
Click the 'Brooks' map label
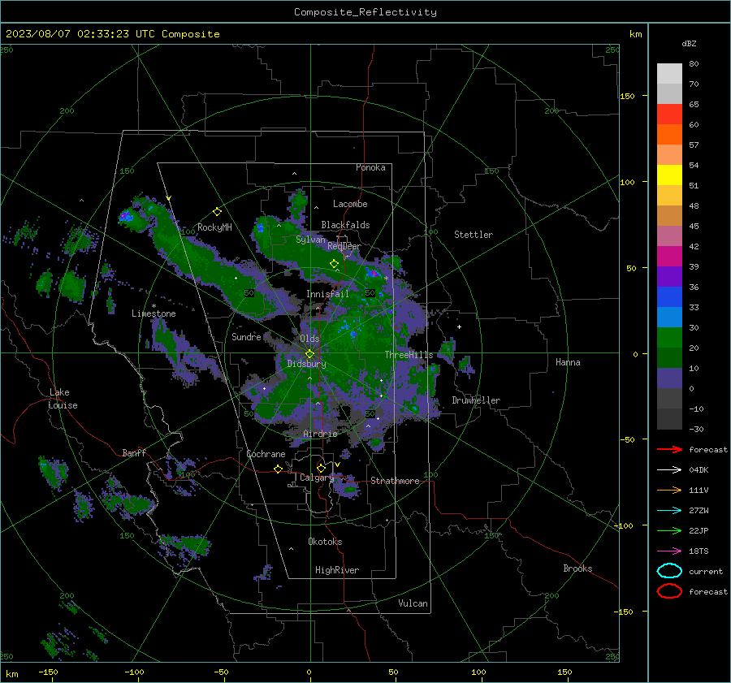click(577, 568)
